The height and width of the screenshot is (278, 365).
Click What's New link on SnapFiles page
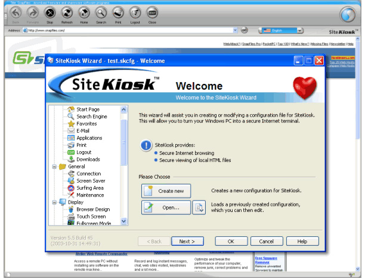click(x=300, y=44)
